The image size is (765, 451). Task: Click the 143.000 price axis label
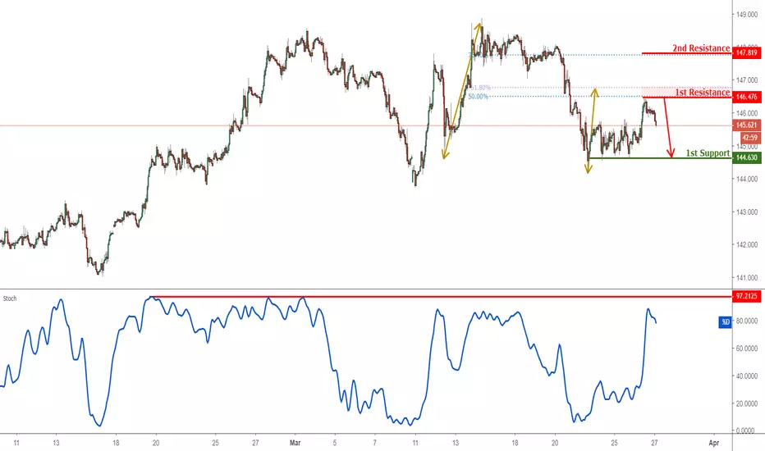point(748,212)
